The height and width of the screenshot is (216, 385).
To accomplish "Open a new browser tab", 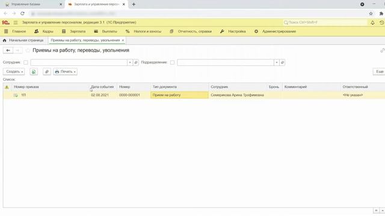I will 134,4.
